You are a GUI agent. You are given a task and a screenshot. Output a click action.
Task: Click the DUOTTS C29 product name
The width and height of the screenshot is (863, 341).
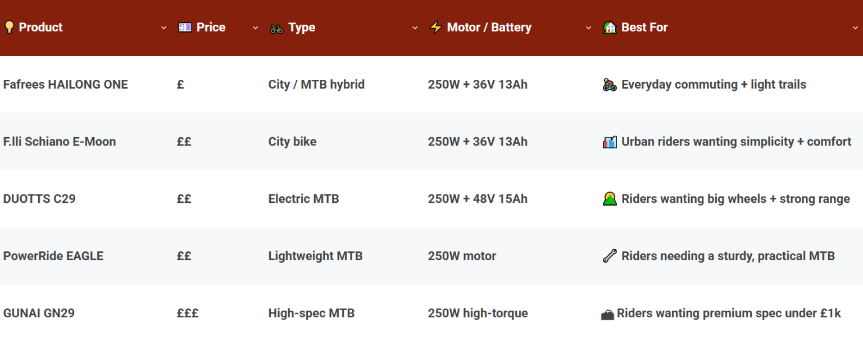[x=39, y=199]
